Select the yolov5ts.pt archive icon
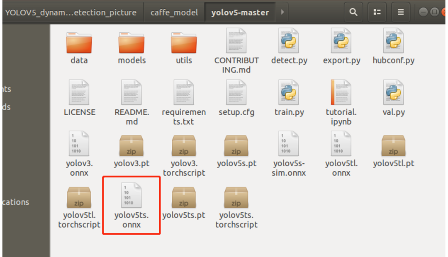Viewport: 448px width, 257px height. point(184,197)
